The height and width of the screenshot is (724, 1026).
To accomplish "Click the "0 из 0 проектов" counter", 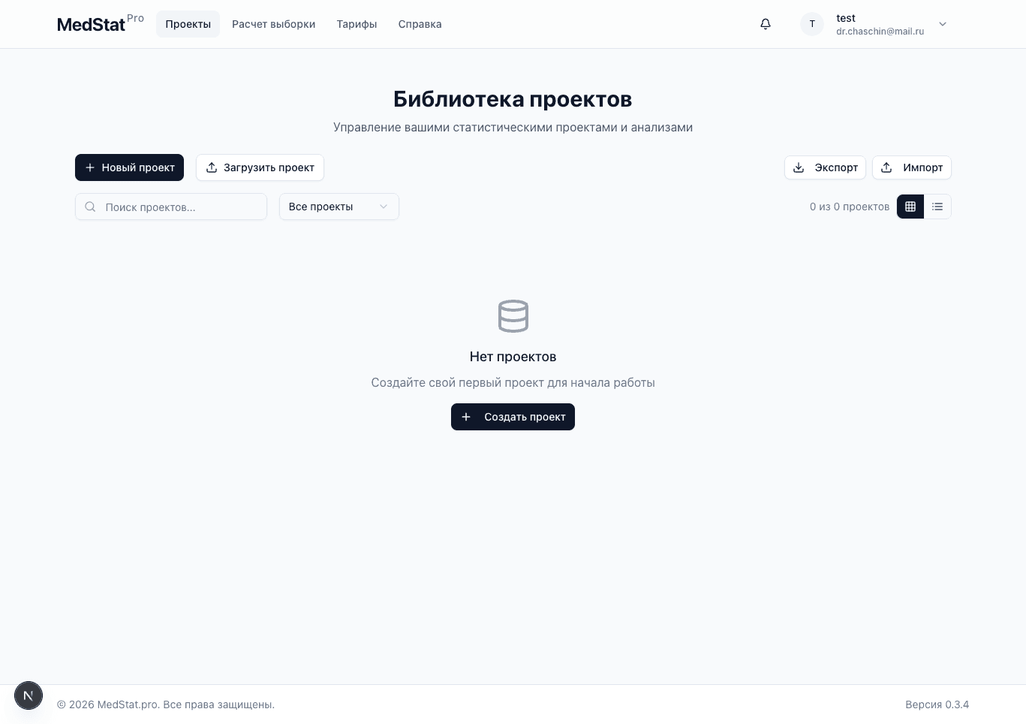I will [x=850, y=207].
